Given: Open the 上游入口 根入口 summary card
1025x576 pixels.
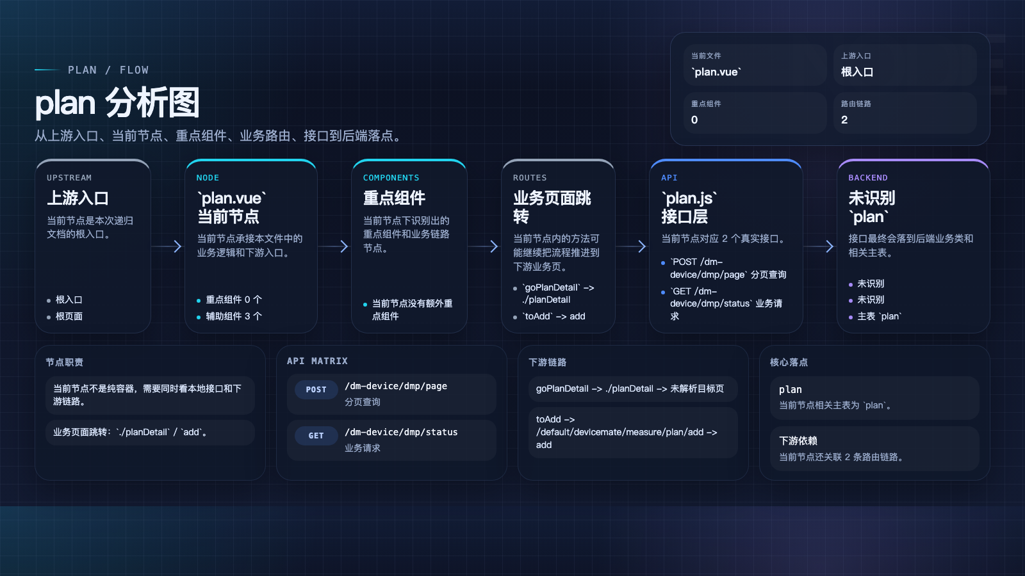Looking at the screenshot, I should [905, 65].
